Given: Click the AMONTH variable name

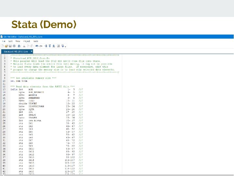Looking at the screenshot, I should [x=33, y=95].
